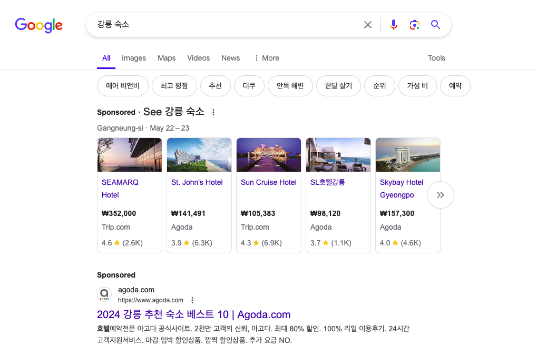Image resolution: width=537 pixels, height=355 pixels.
Task: Select the 추천 filter chip
Action: coord(215,85)
